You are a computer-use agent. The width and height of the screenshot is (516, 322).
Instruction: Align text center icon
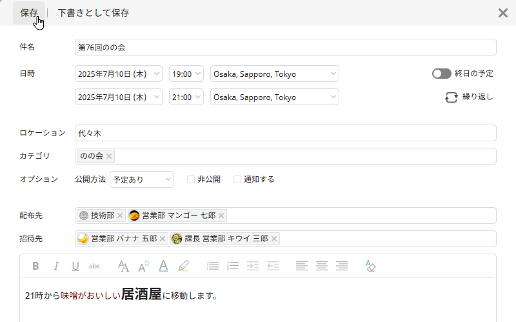click(322, 266)
